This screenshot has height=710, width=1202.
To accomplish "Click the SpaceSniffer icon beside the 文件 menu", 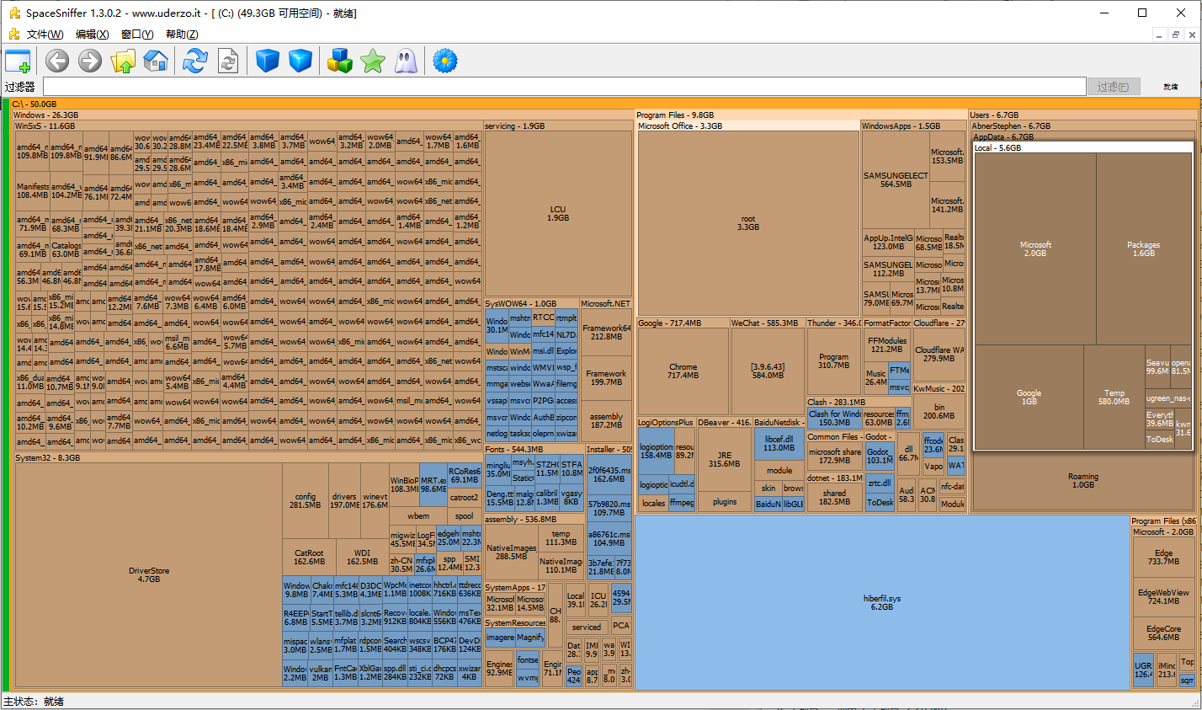I will [13, 35].
